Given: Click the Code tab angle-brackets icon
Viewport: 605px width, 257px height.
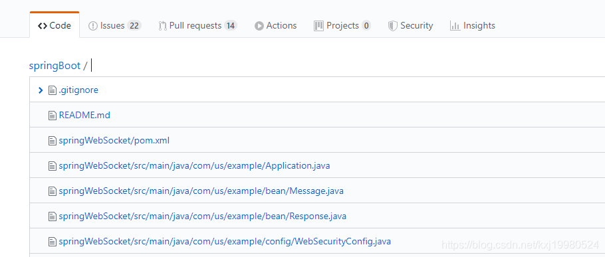Looking at the screenshot, I should point(43,26).
